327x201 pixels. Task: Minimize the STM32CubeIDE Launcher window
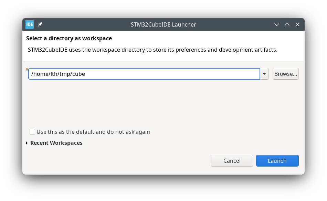276,24
